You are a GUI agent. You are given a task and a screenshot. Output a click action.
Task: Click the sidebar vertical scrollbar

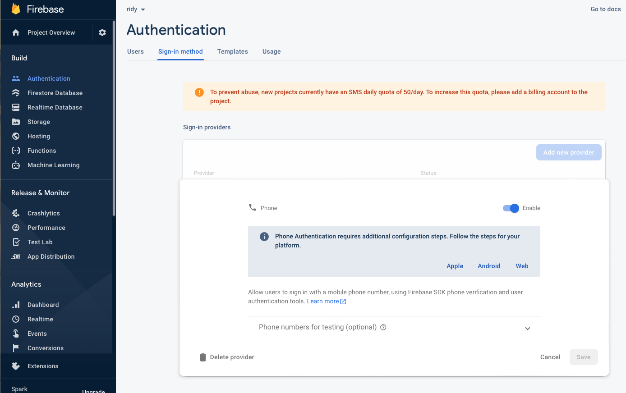tap(114, 118)
